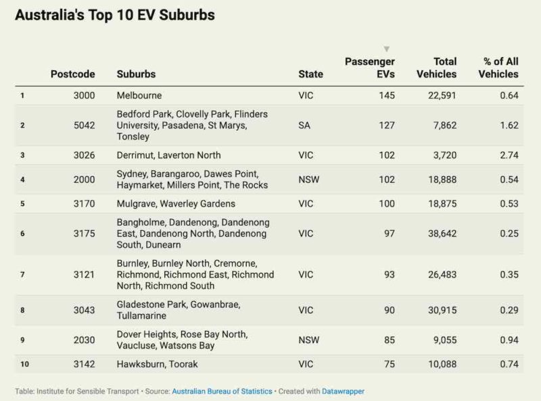Select the Hawksburn, Toorak cell
This screenshot has height=401, width=541.
point(151,365)
